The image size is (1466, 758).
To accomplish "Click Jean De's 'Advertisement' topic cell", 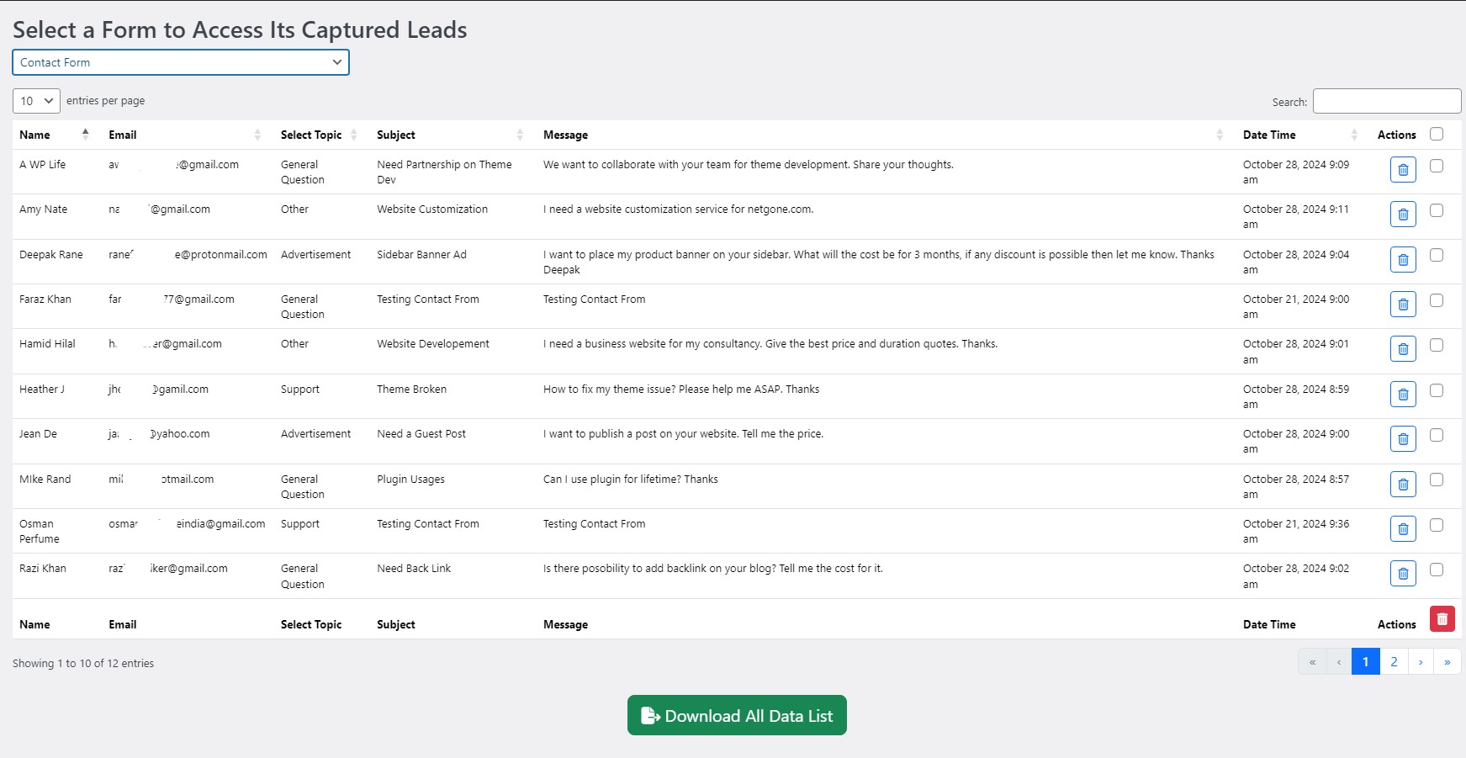I will [x=316, y=433].
